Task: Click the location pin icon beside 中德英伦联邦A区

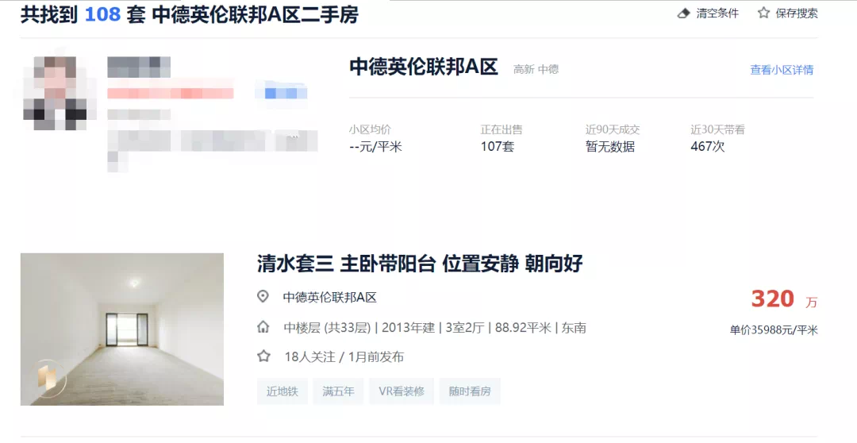Action: [x=263, y=296]
